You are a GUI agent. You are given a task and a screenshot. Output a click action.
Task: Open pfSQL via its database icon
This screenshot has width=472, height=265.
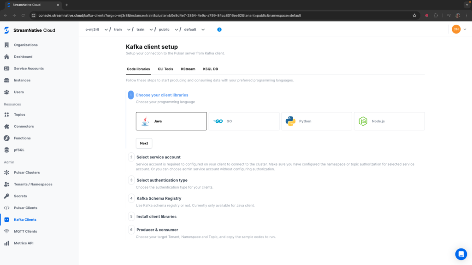[x=6, y=150]
